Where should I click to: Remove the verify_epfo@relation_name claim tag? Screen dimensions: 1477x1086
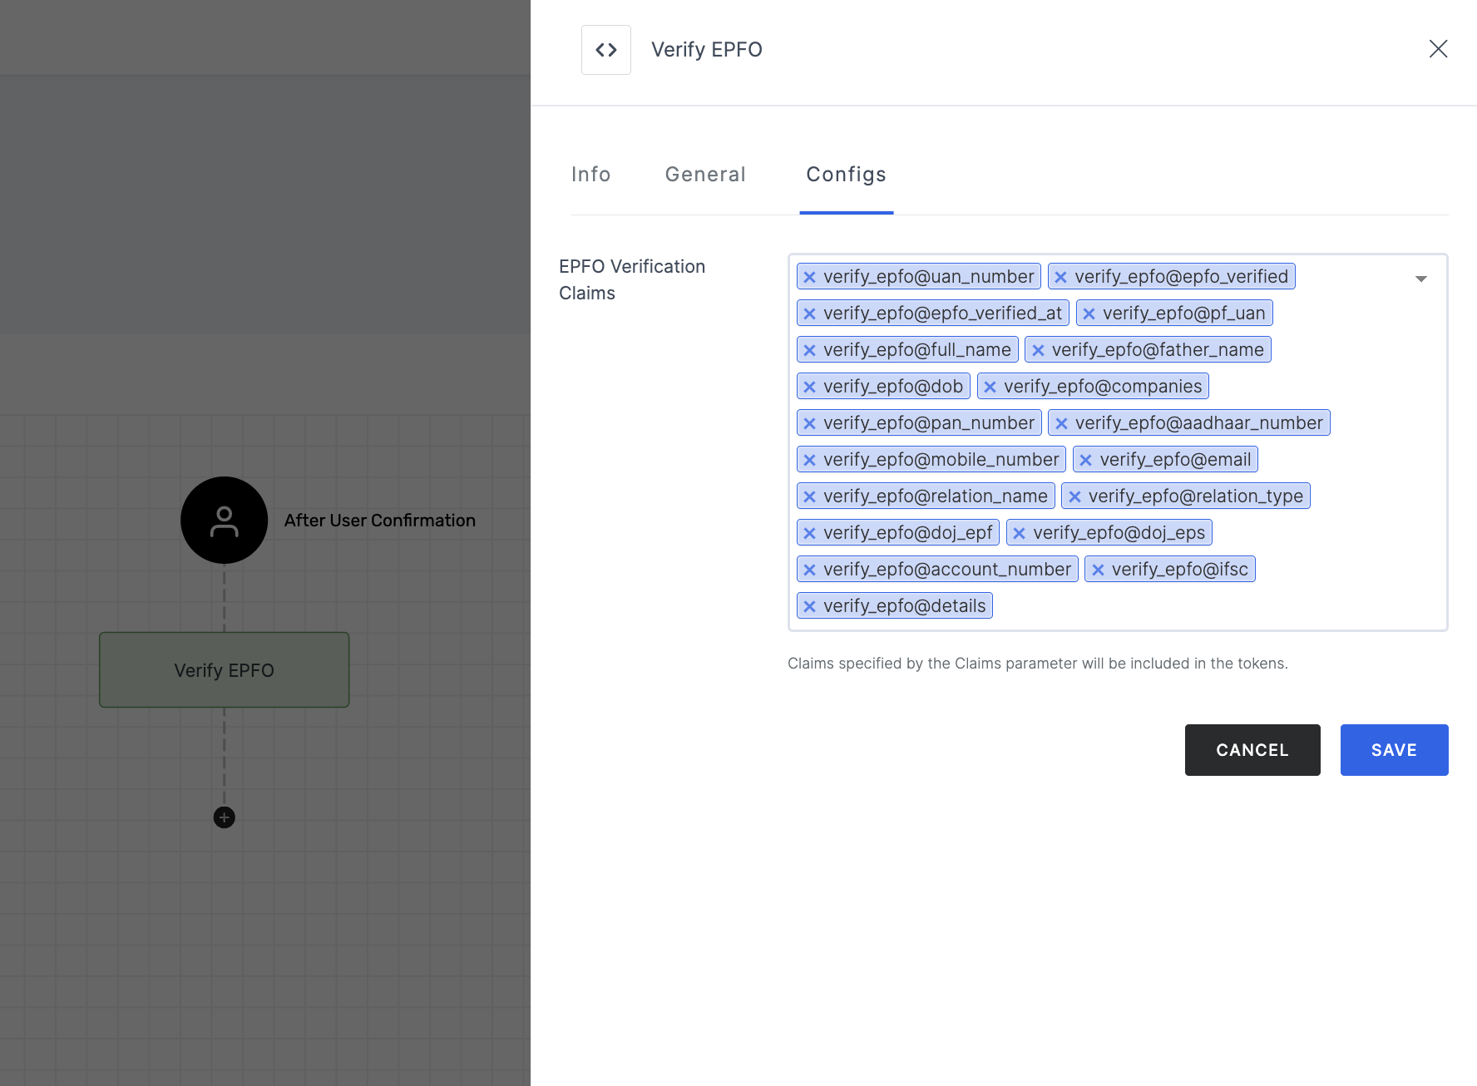pyautogui.click(x=809, y=496)
